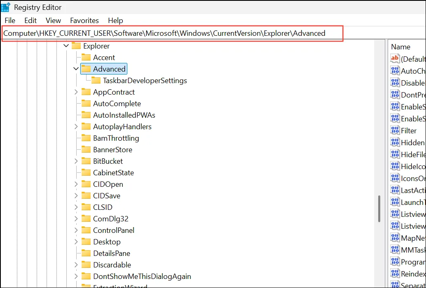426x288 pixels.
Task: Select the CLSID key label
Action: point(103,207)
